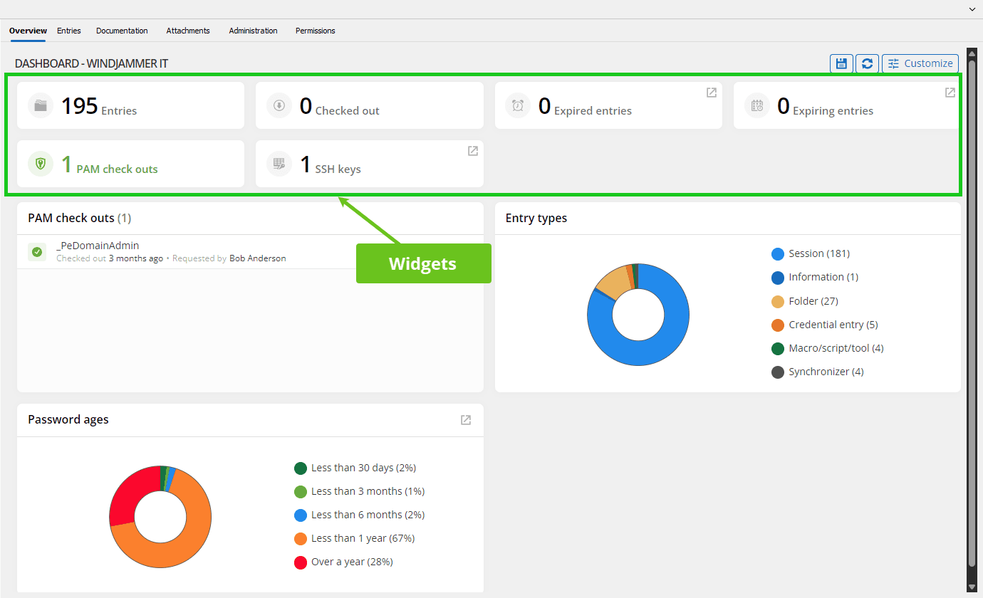983x598 pixels.
Task: Click the Entries folder widget icon
Action: point(41,105)
